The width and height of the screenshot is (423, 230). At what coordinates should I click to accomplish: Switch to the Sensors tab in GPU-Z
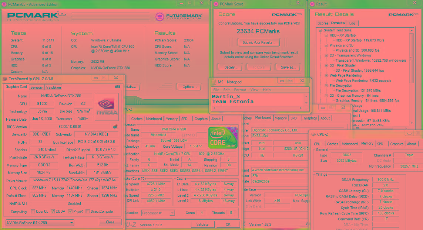36,87
